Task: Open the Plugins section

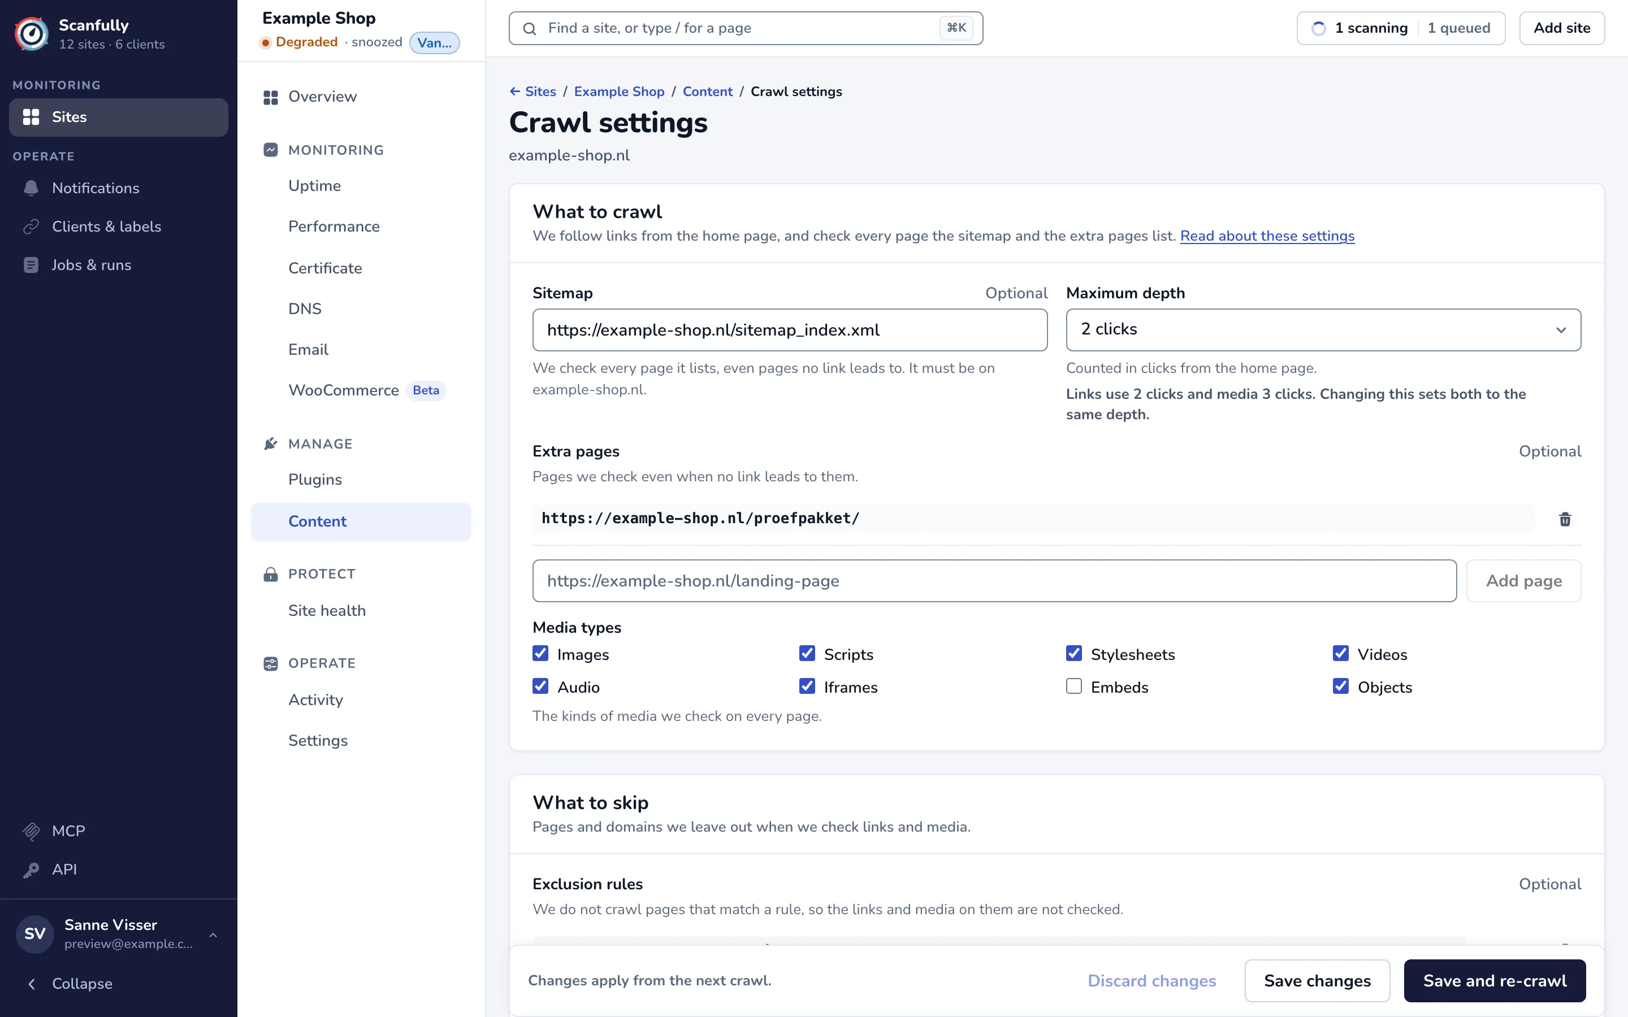Action: (315, 480)
